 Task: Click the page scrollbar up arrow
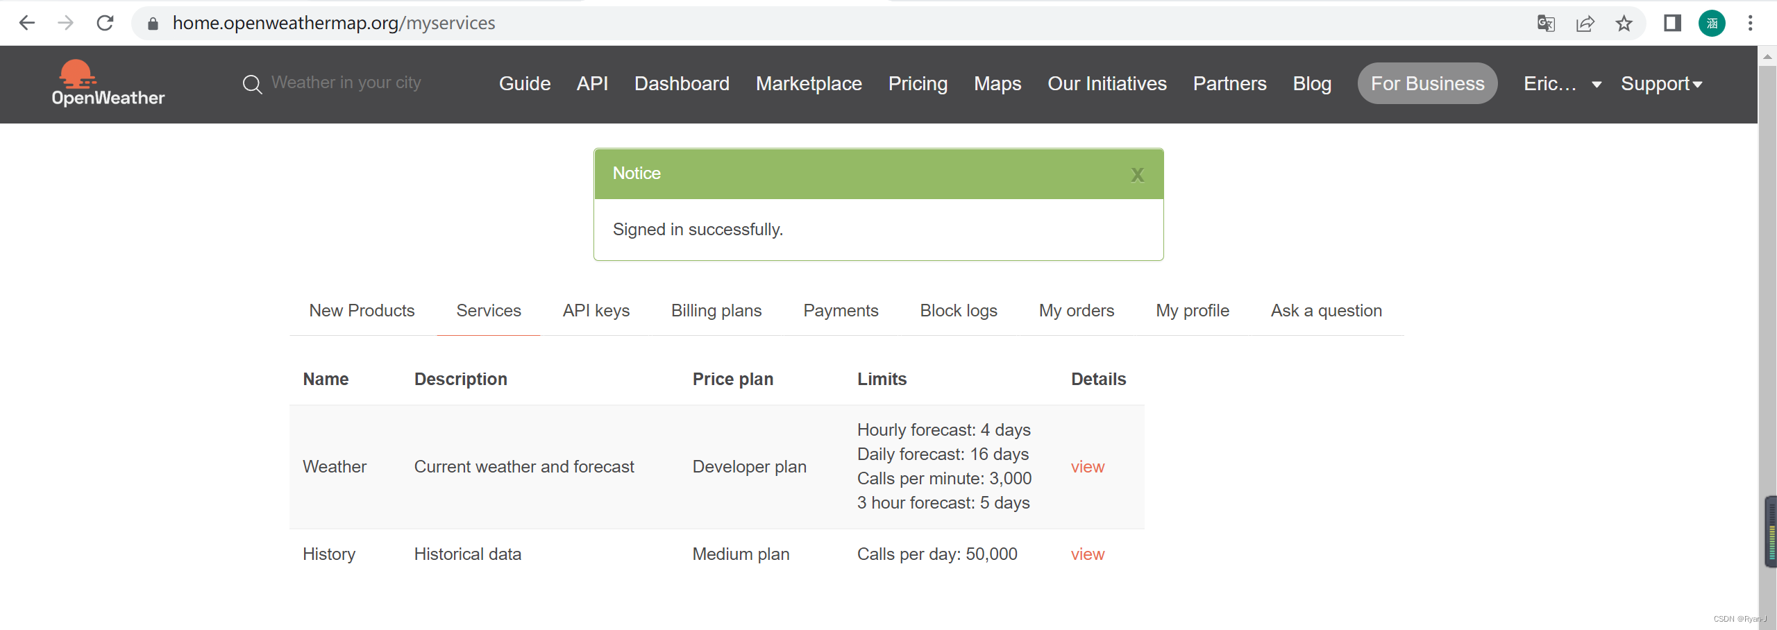point(1767,57)
